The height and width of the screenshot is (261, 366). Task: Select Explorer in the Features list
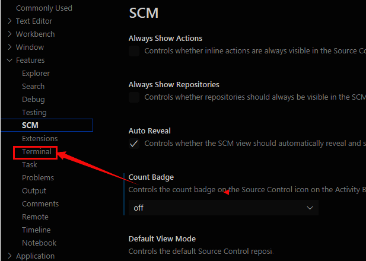pos(36,74)
